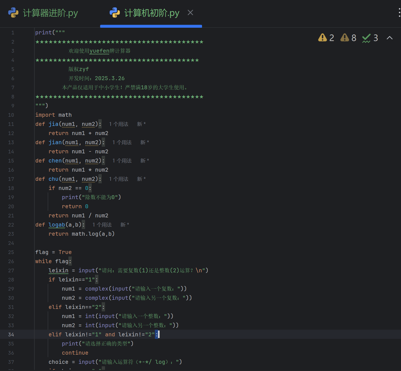Click Python icon on 计算机初阶.py tab
The image size is (401, 371).
[114, 12]
